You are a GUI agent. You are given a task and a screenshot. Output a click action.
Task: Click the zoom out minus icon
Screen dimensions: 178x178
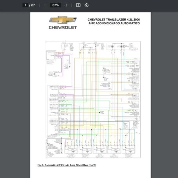click(x=45, y=5)
